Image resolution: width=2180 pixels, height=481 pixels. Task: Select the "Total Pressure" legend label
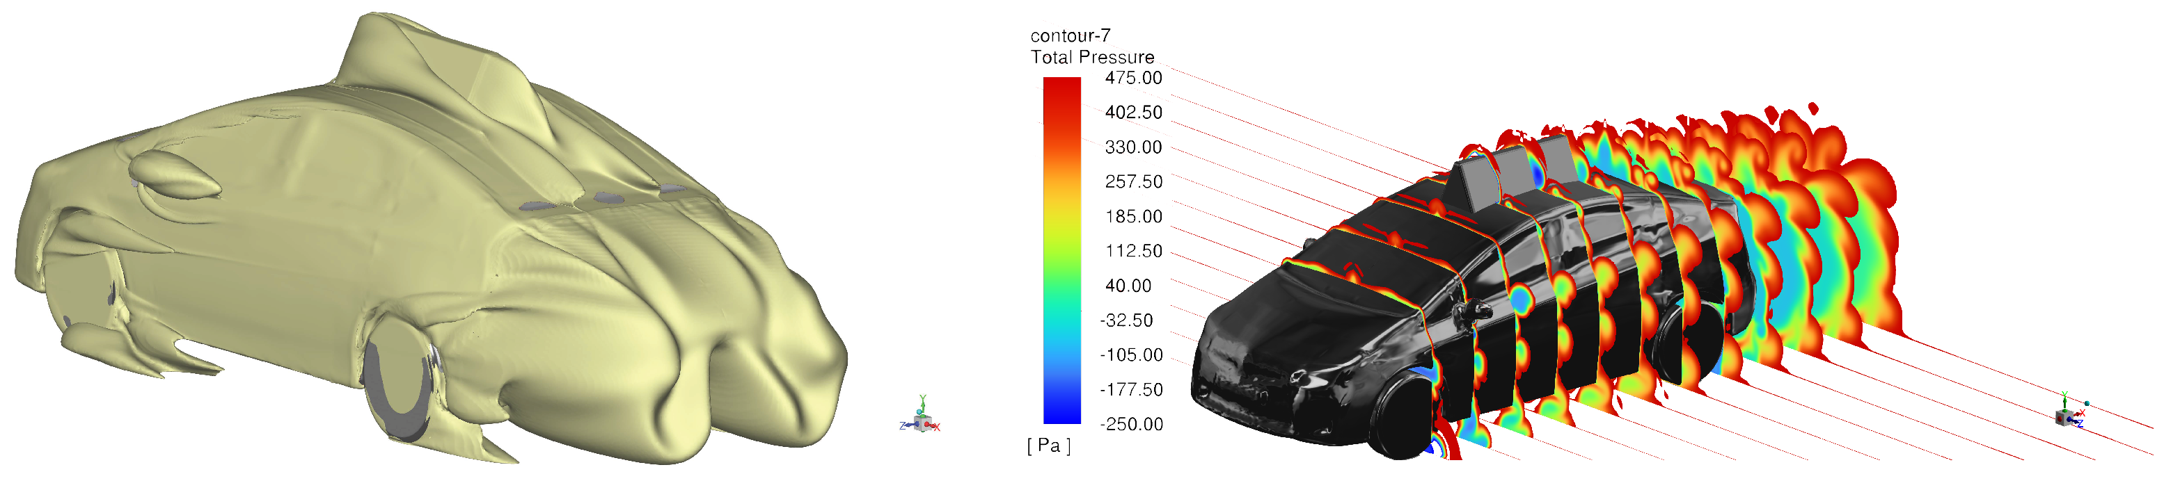1091,56
